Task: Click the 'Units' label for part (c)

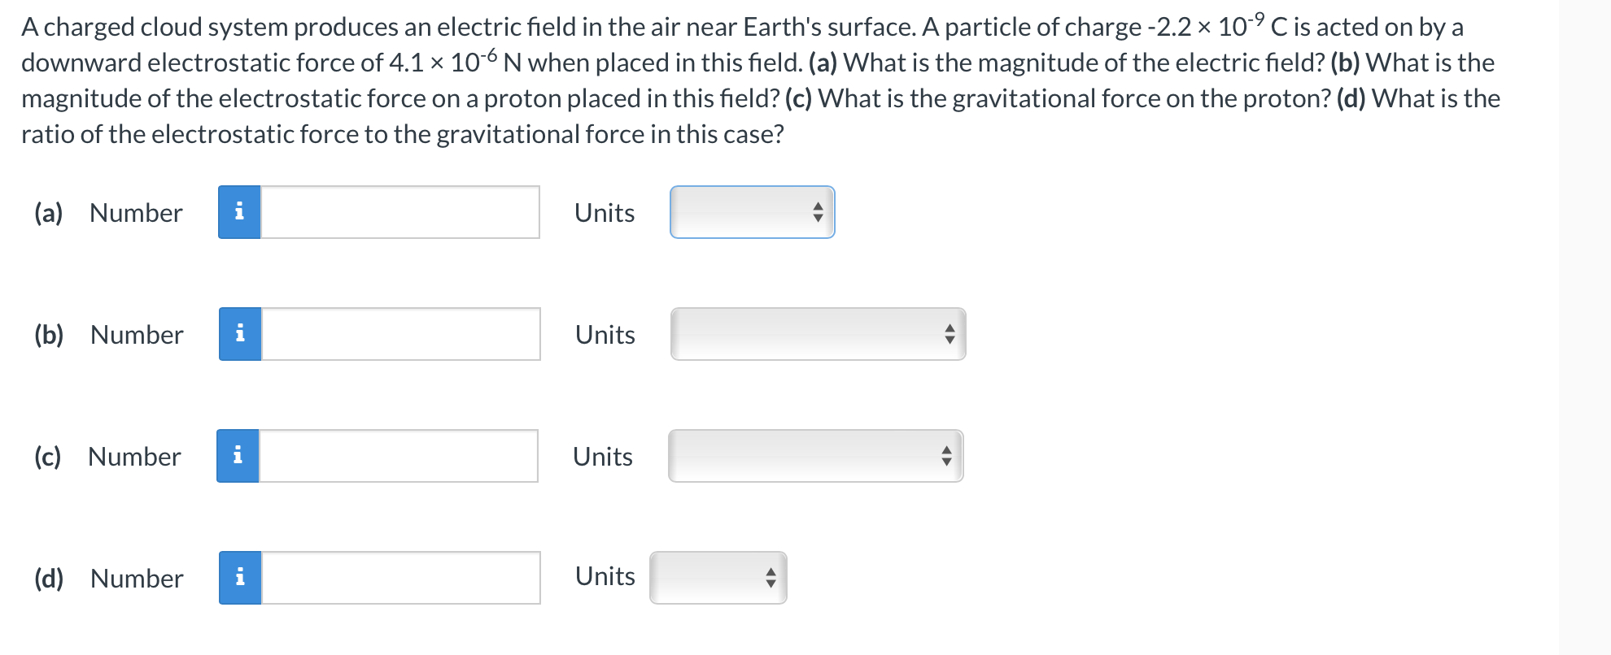Action: click(x=602, y=455)
